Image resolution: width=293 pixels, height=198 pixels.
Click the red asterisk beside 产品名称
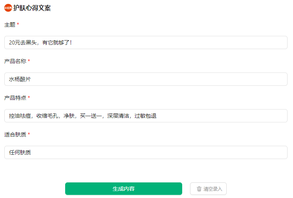click(x=29, y=60)
